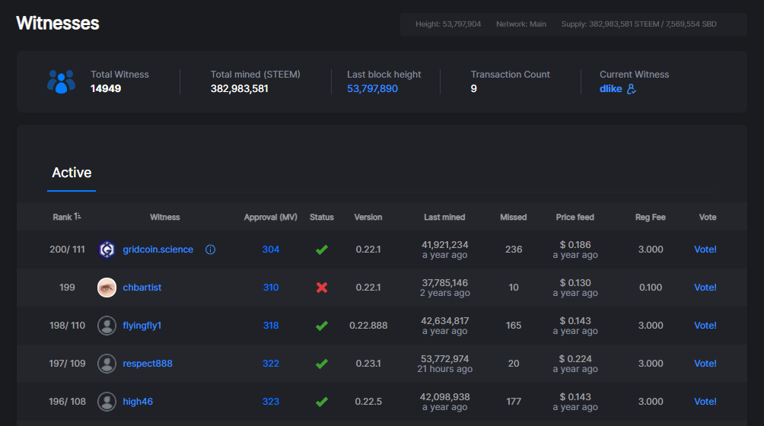Click the blue witnesses group icon
The image size is (764, 426).
(x=61, y=81)
